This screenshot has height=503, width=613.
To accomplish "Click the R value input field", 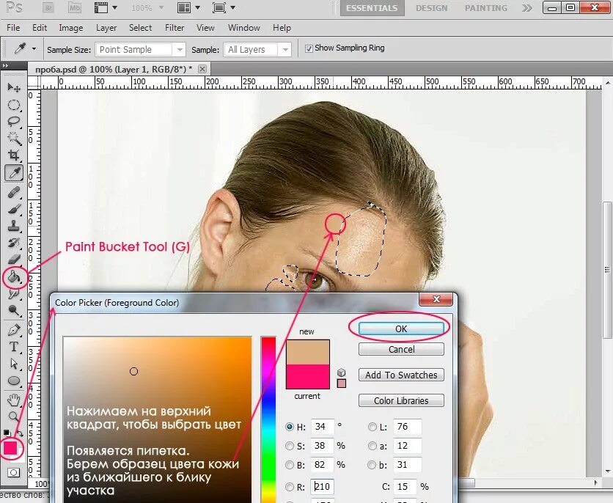I will 323,487.
